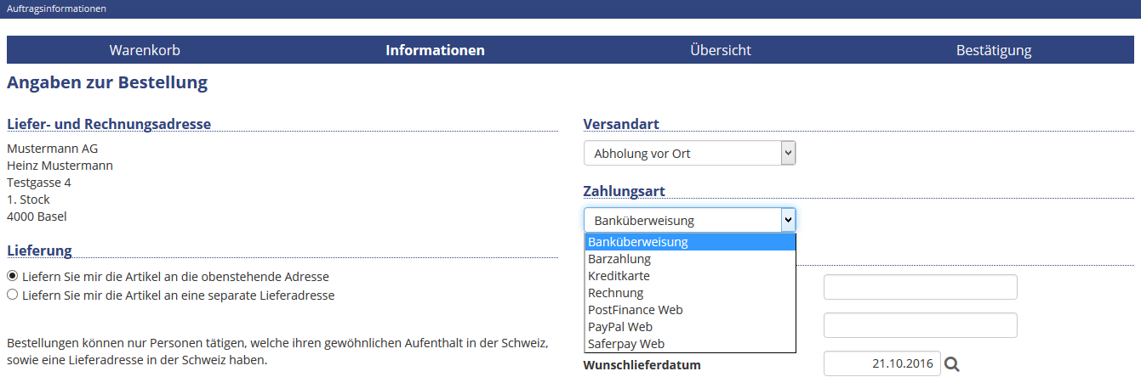Pick Saferpay Web from dropdown
1141x377 pixels.
pos(690,344)
